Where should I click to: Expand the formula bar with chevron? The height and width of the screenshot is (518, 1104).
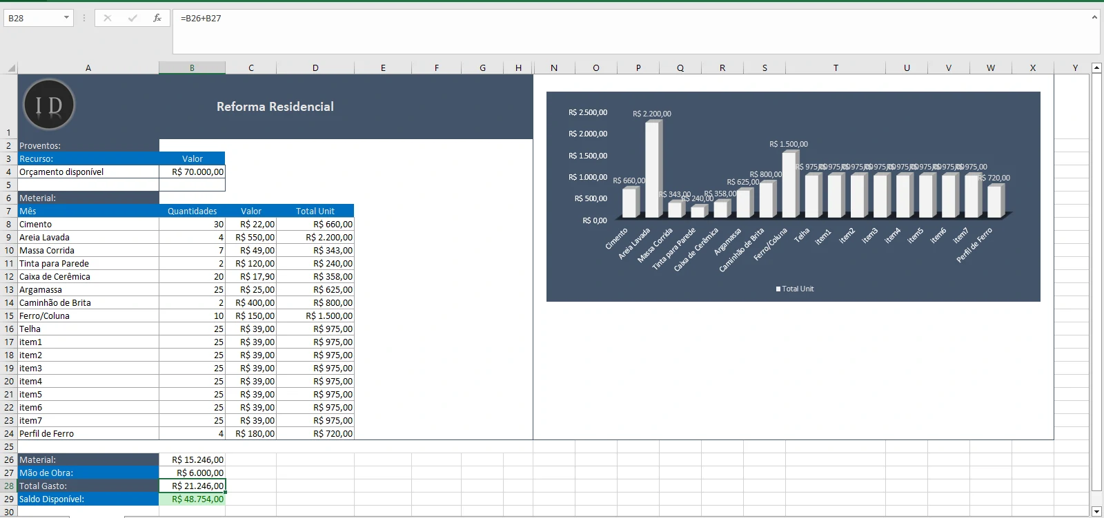(x=1094, y=17)
